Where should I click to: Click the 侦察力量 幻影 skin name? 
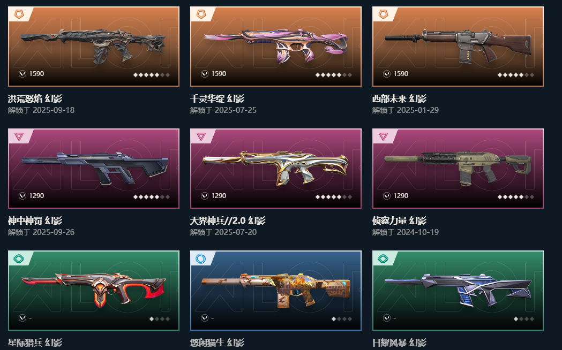click(x=399, y=220)
